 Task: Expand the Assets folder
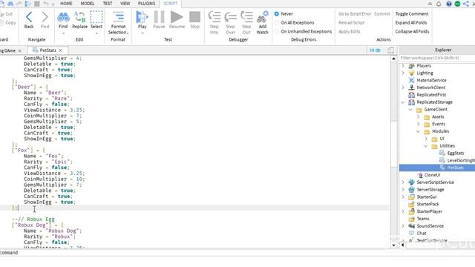[419, 117]
